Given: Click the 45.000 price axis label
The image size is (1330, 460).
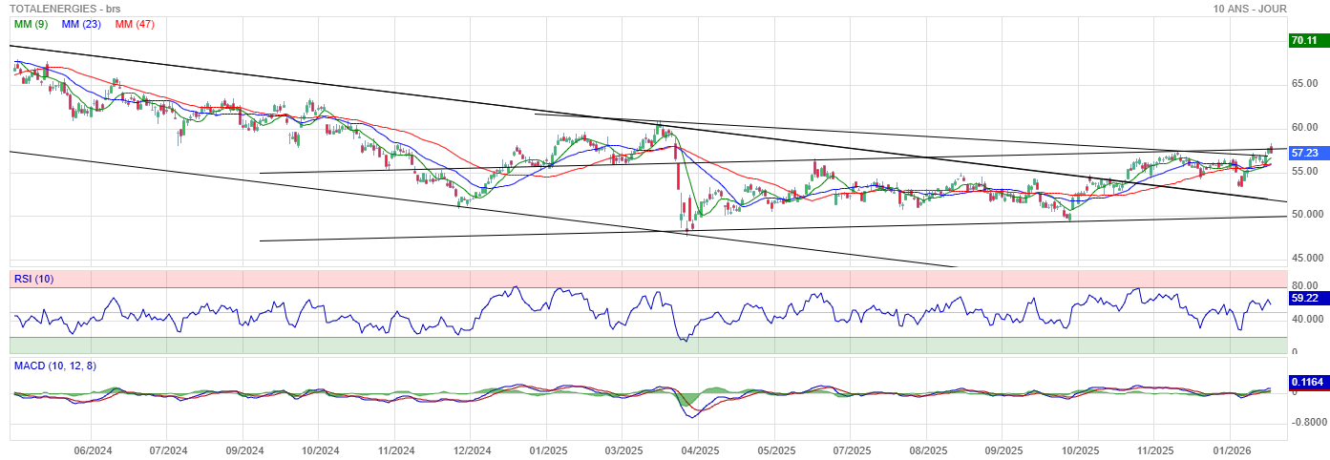Looking at the screenshot, I should pos(1307,258).
